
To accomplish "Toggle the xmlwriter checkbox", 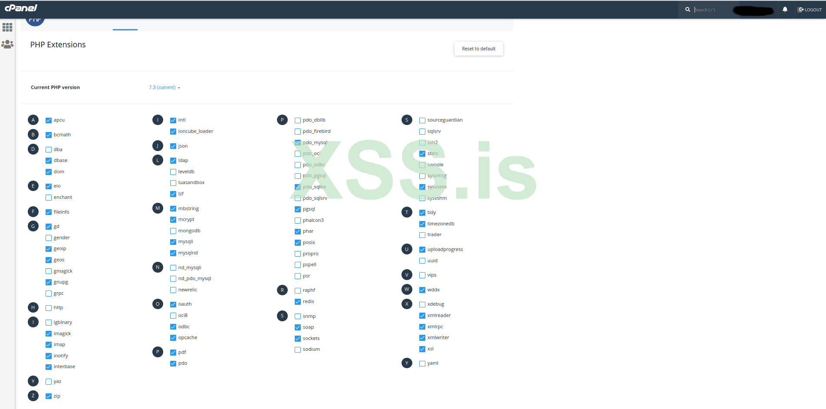I will (422, 338).
